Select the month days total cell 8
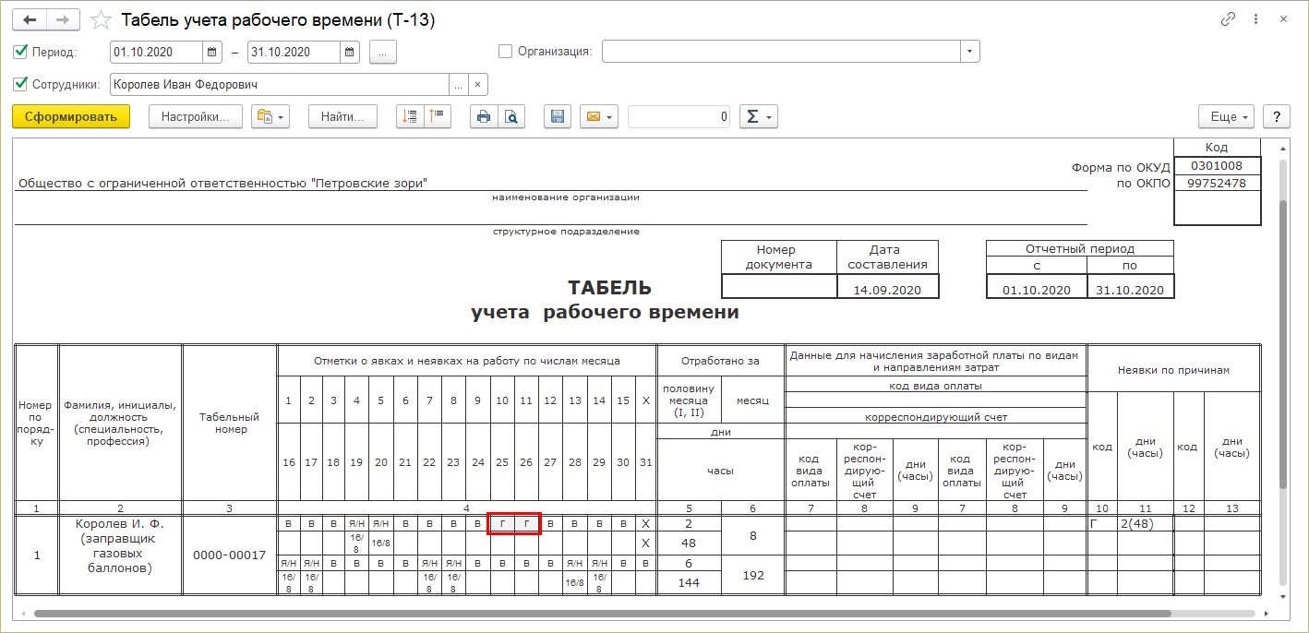The height and width of the screenshot is (633, 1309). click(753, 534)
